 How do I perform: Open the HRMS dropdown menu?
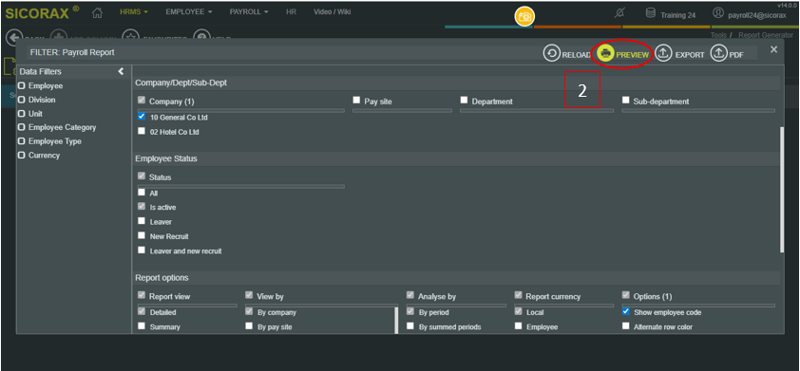(x=134, y=11)
